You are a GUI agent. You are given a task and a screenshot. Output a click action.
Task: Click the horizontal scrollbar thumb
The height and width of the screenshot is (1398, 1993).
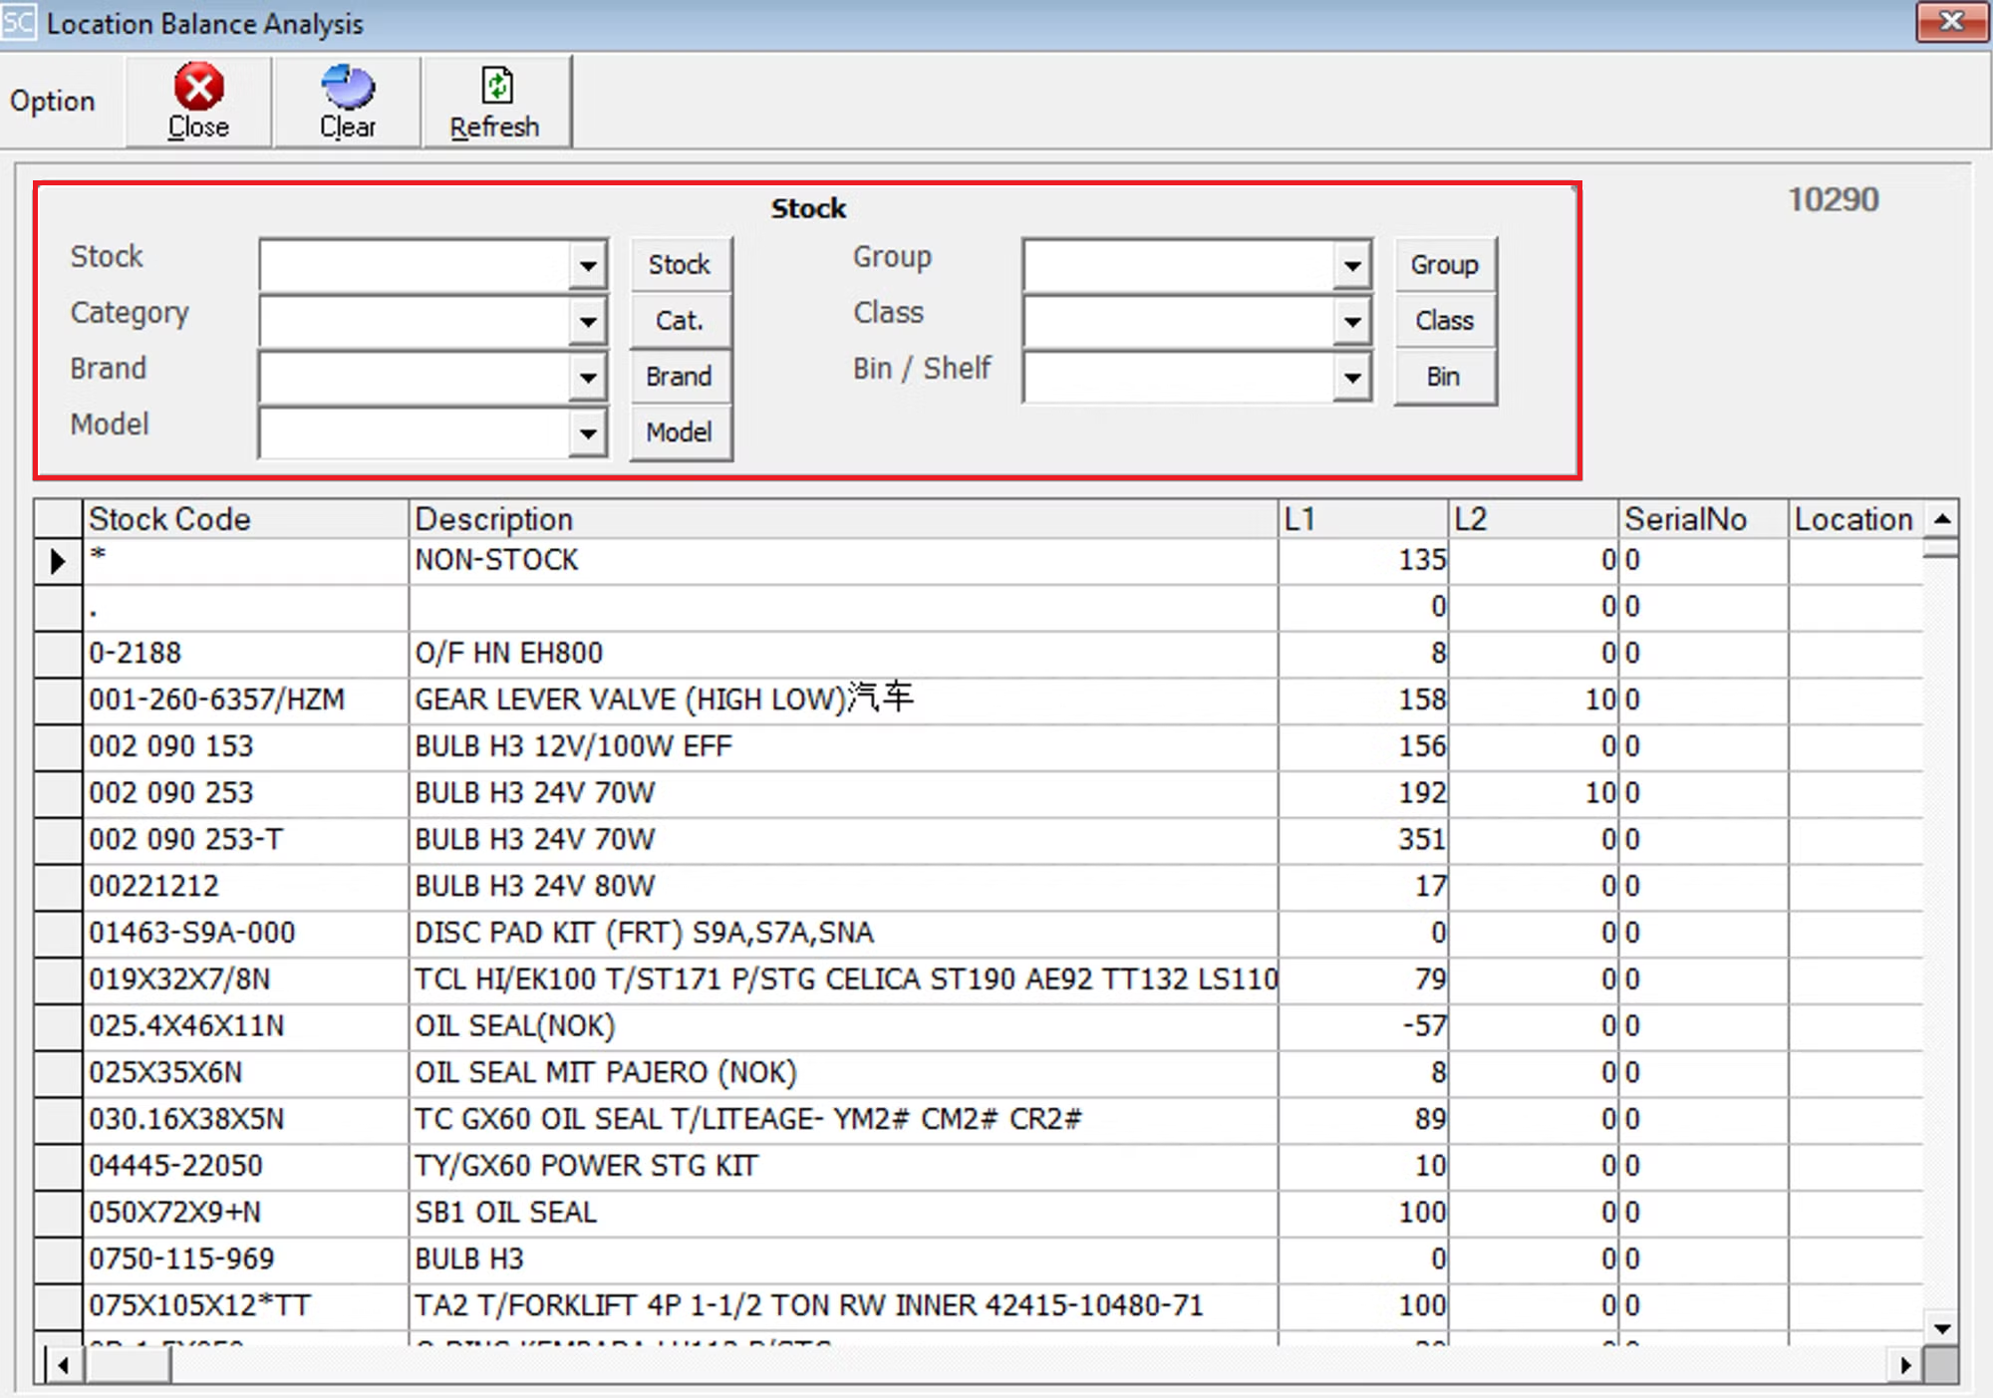pos(128,1365)
